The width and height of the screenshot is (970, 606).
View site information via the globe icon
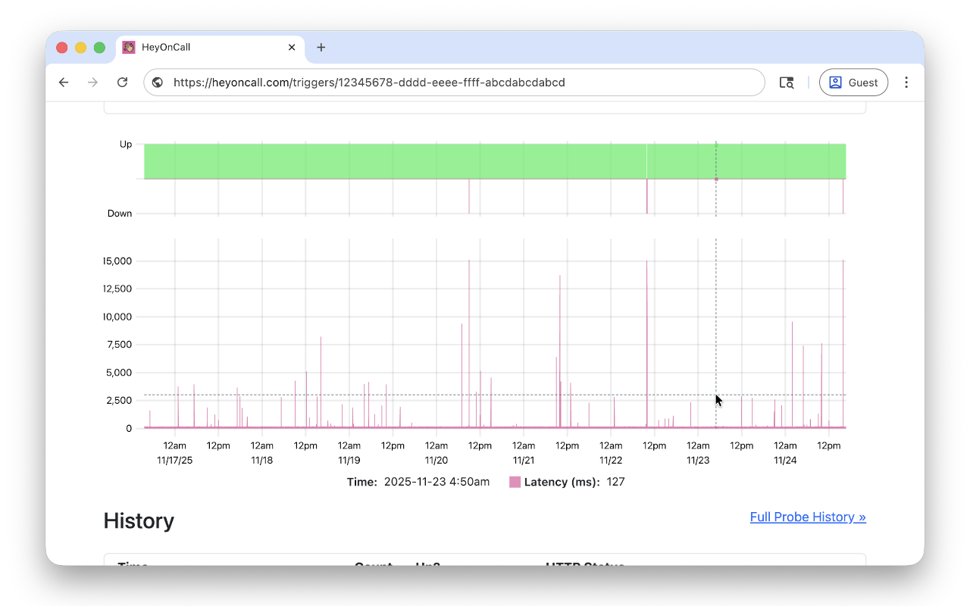coord(157,83)
